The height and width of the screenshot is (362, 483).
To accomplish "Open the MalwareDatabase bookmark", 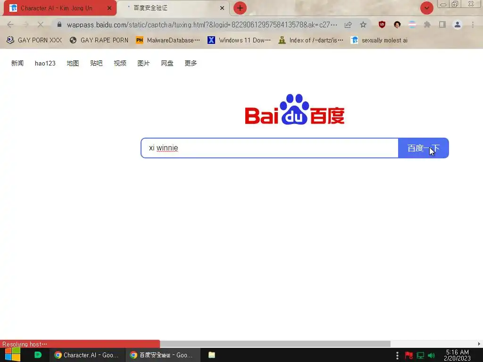I will [x=168, y=41].
